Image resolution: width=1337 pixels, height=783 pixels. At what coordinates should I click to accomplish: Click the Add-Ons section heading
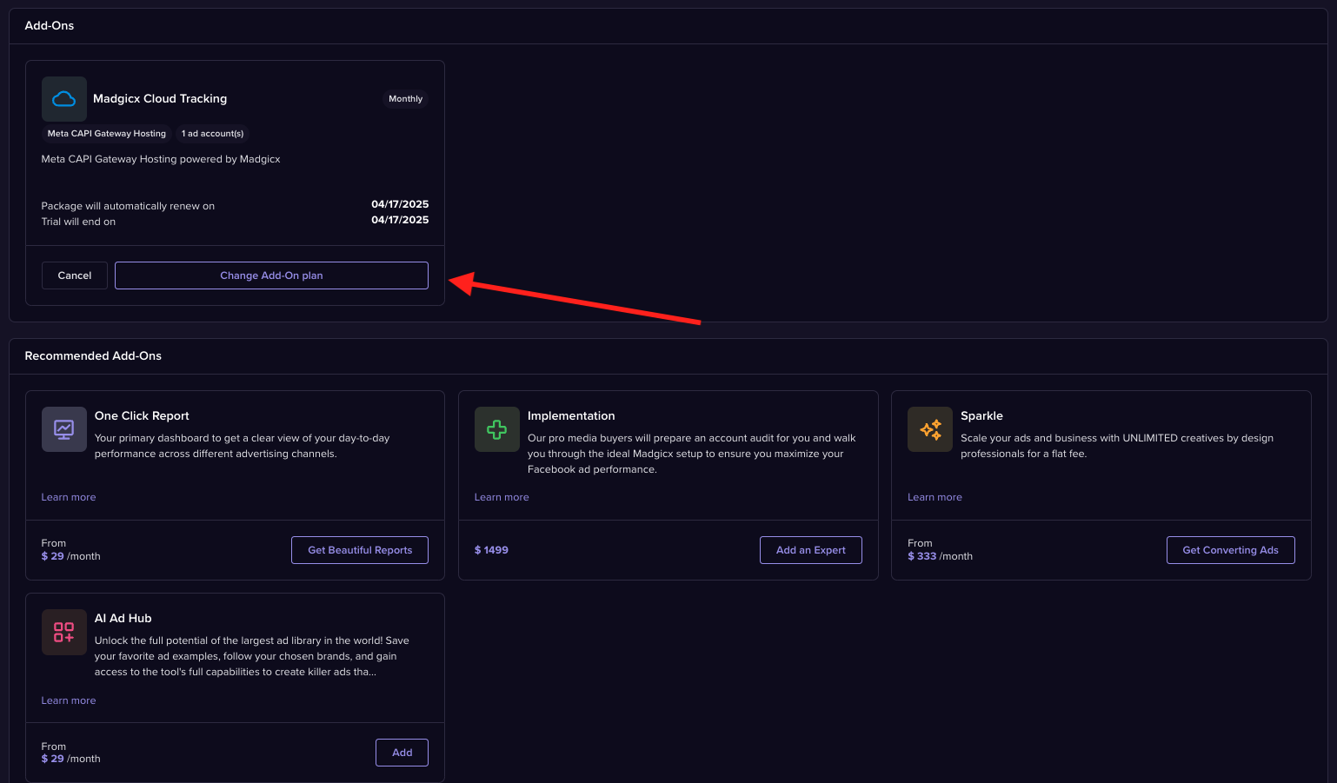coord(50,26)
